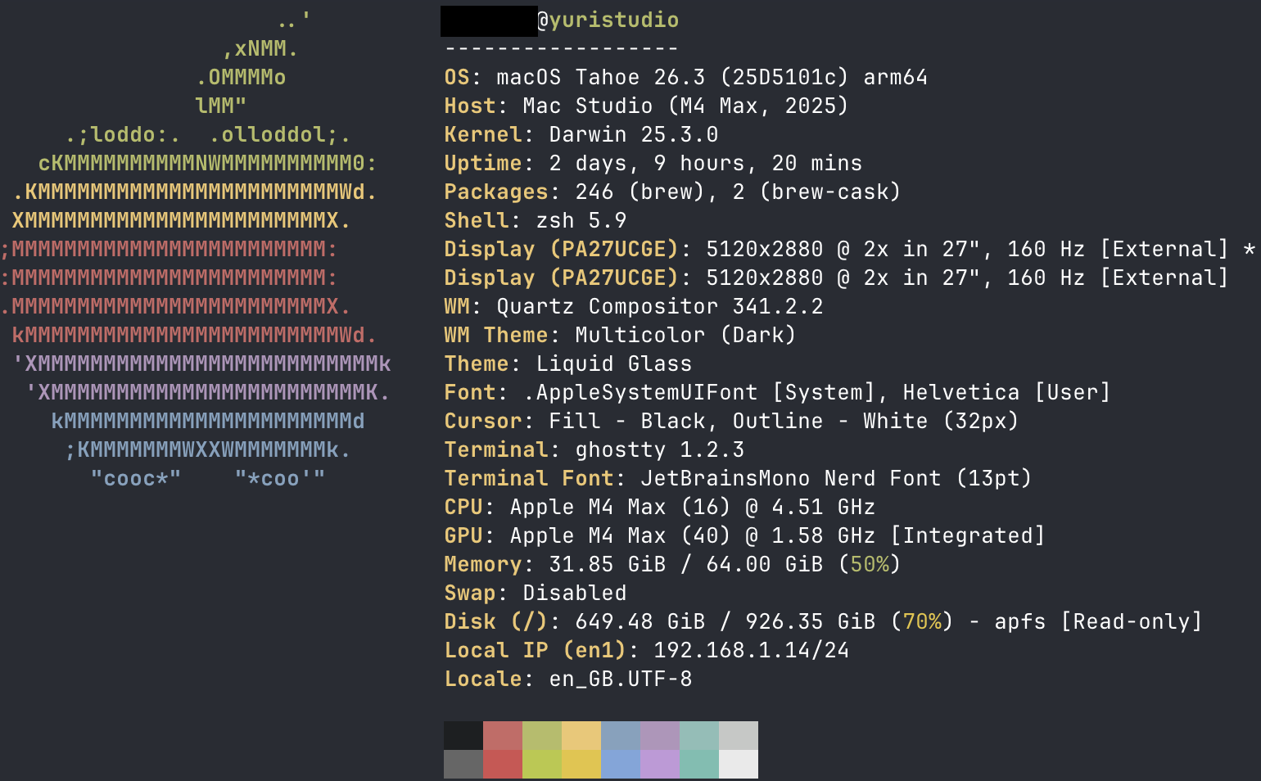
Task: Click the 'Uptime: 2 days, 9 hours, 20 mins' line
Action: click(653, 163)
